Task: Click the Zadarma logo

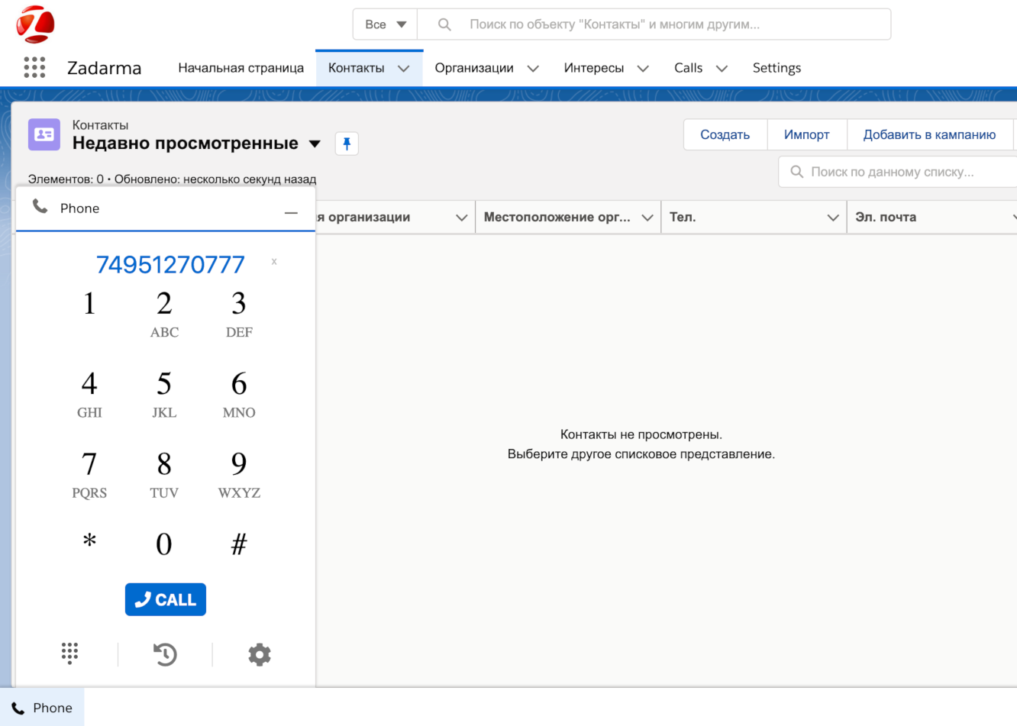Action: [33, 23]
